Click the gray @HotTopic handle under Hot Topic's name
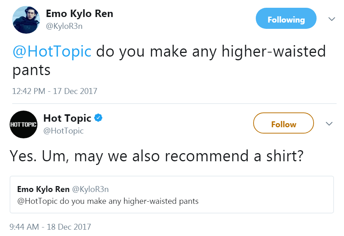 pos(63,131)
